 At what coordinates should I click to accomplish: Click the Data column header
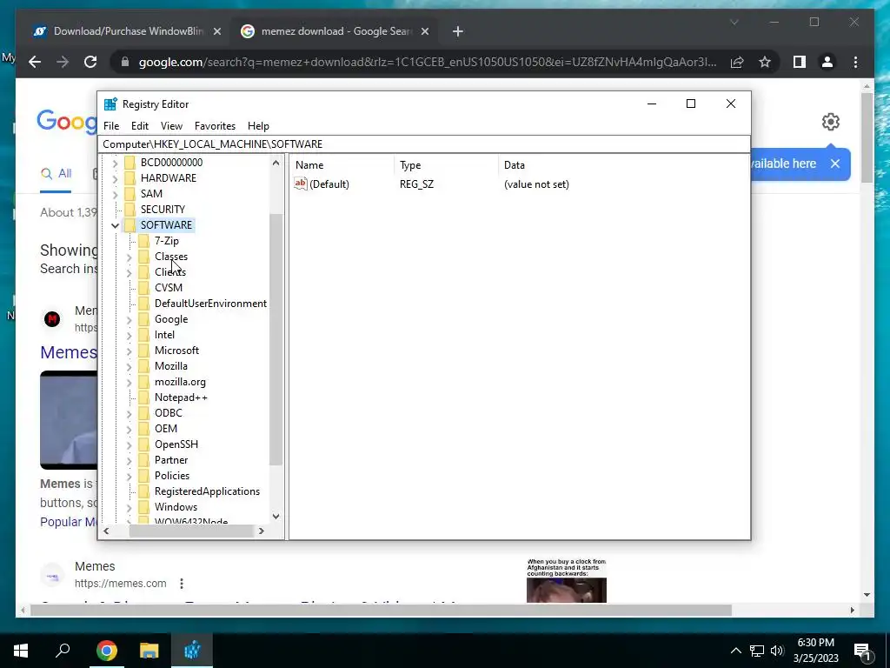(623, 165)
